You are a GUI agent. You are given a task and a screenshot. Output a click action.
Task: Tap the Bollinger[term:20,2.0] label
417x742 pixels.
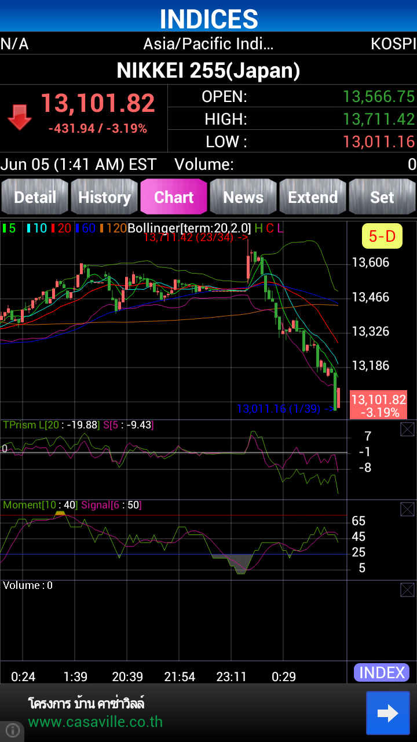tap(189, 228)
